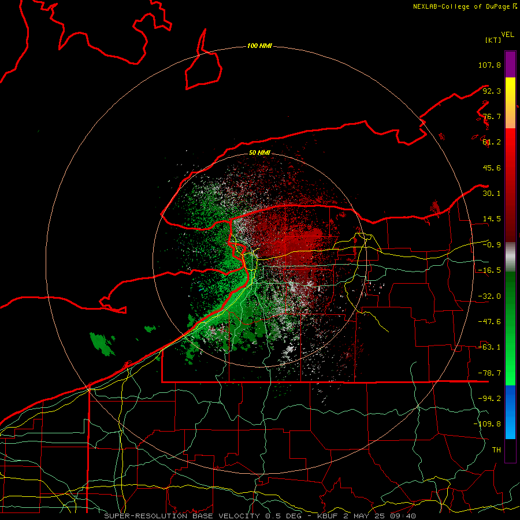
Task: Click the VEL legend title
Action: (x=507, y=35)
